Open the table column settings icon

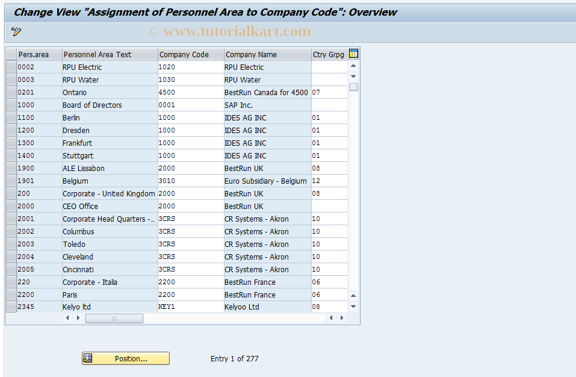[x=353, y=54]
